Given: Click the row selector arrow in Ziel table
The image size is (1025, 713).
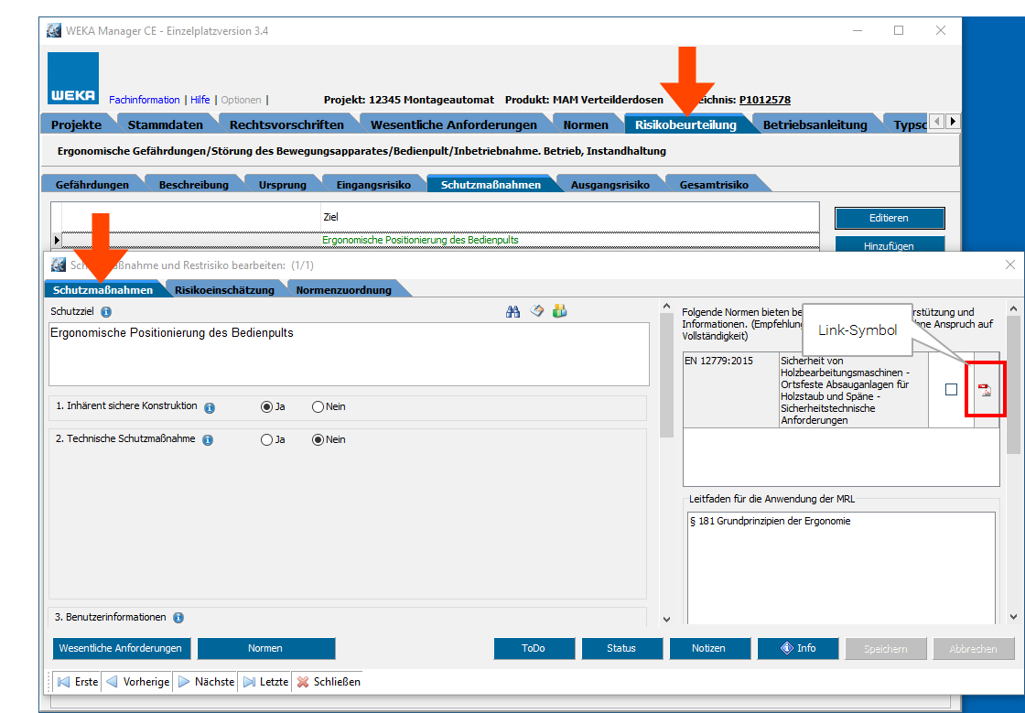Looking at the screenshot, I should 57,240.
